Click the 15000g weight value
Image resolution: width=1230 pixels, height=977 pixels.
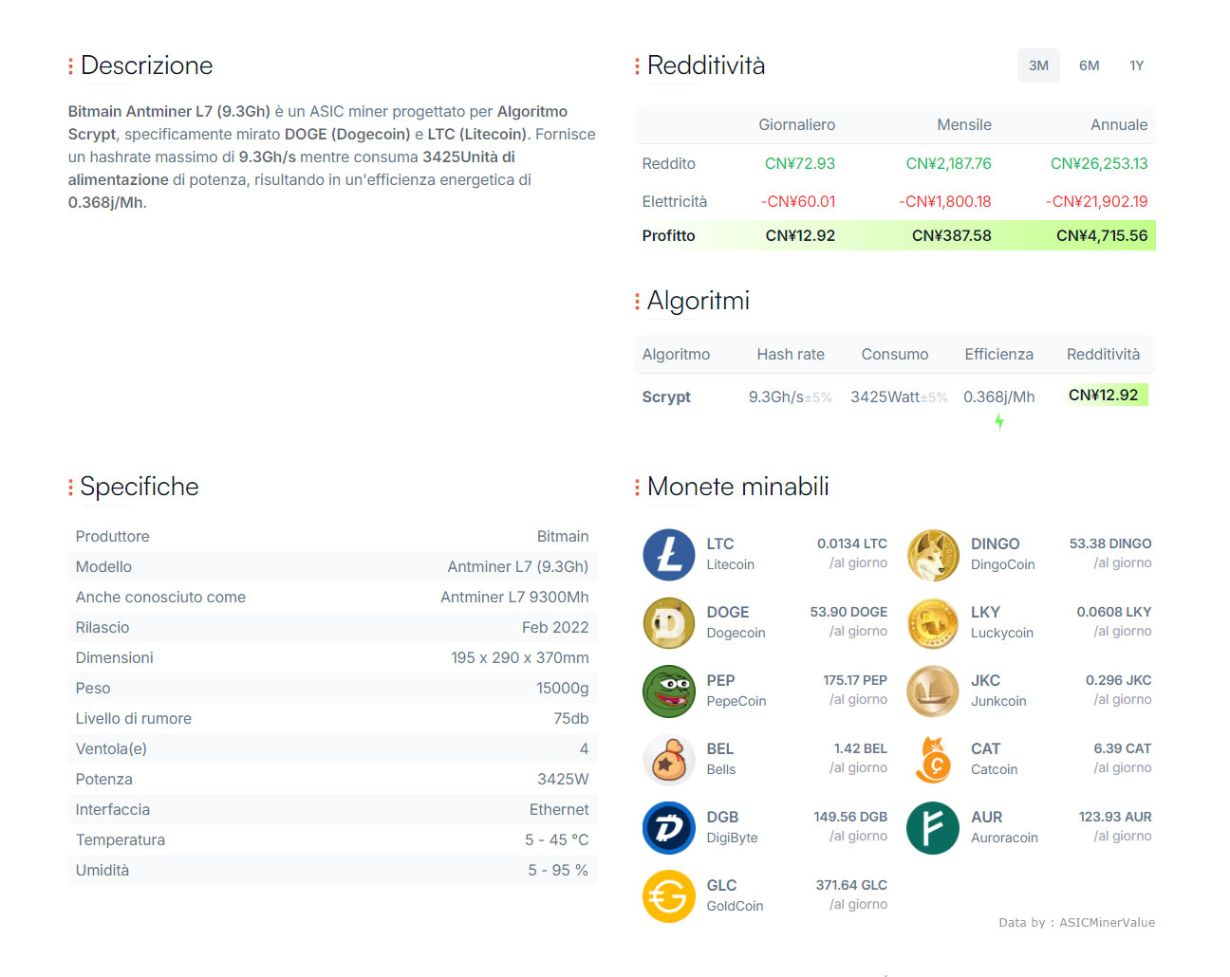click(563, 688)
